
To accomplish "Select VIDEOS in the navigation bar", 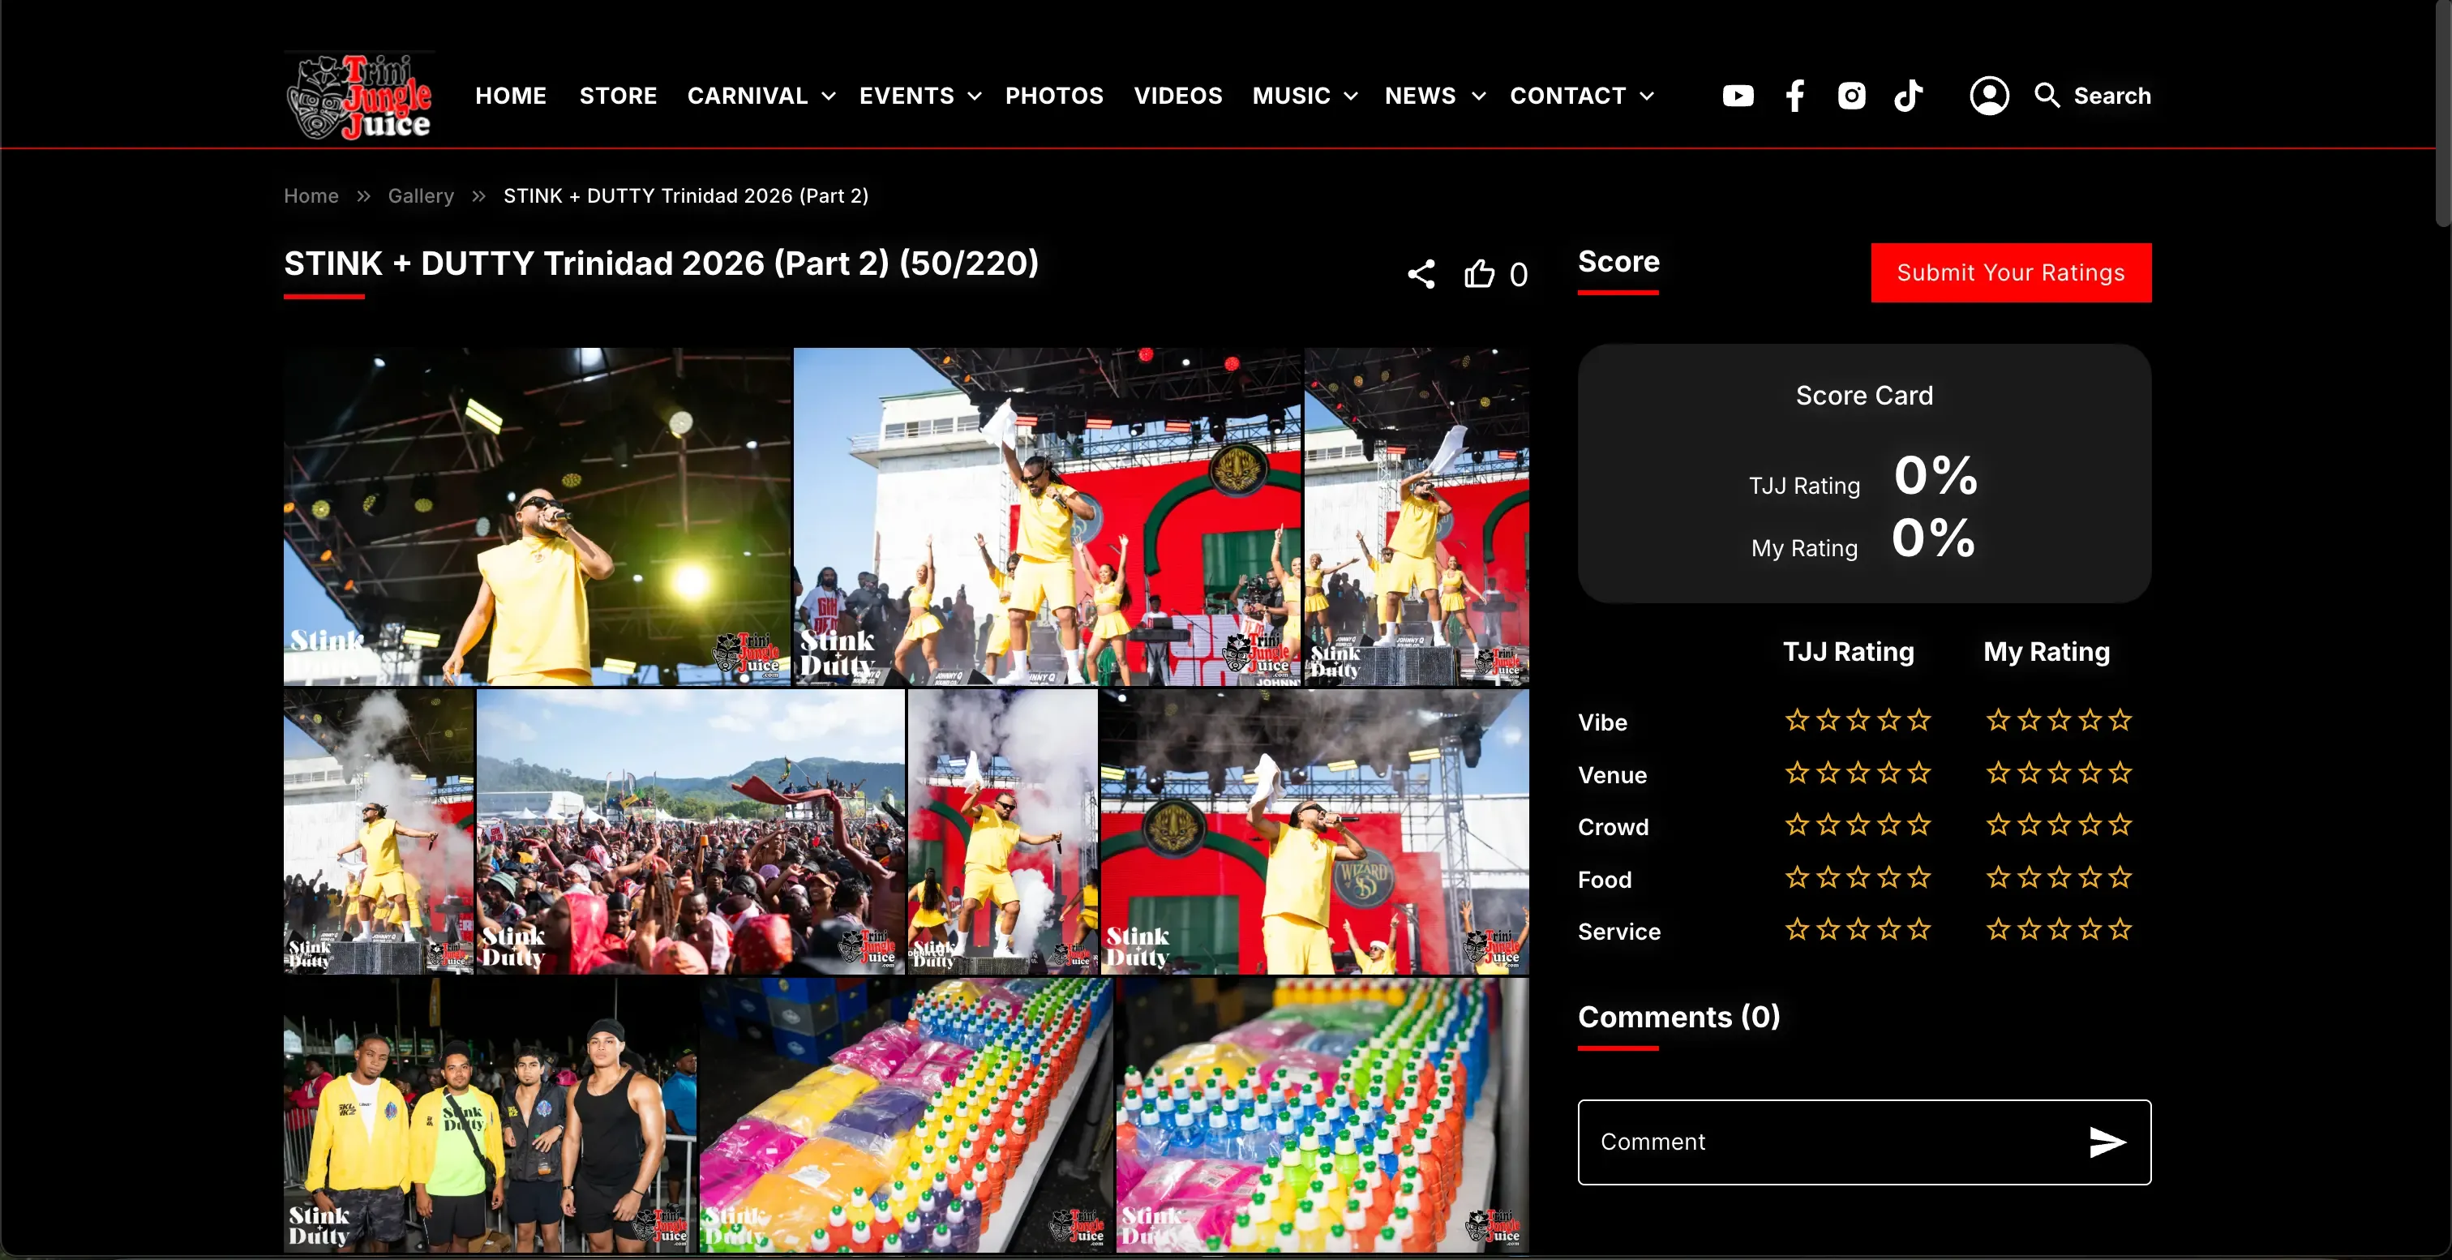I will pos(1178,95).
